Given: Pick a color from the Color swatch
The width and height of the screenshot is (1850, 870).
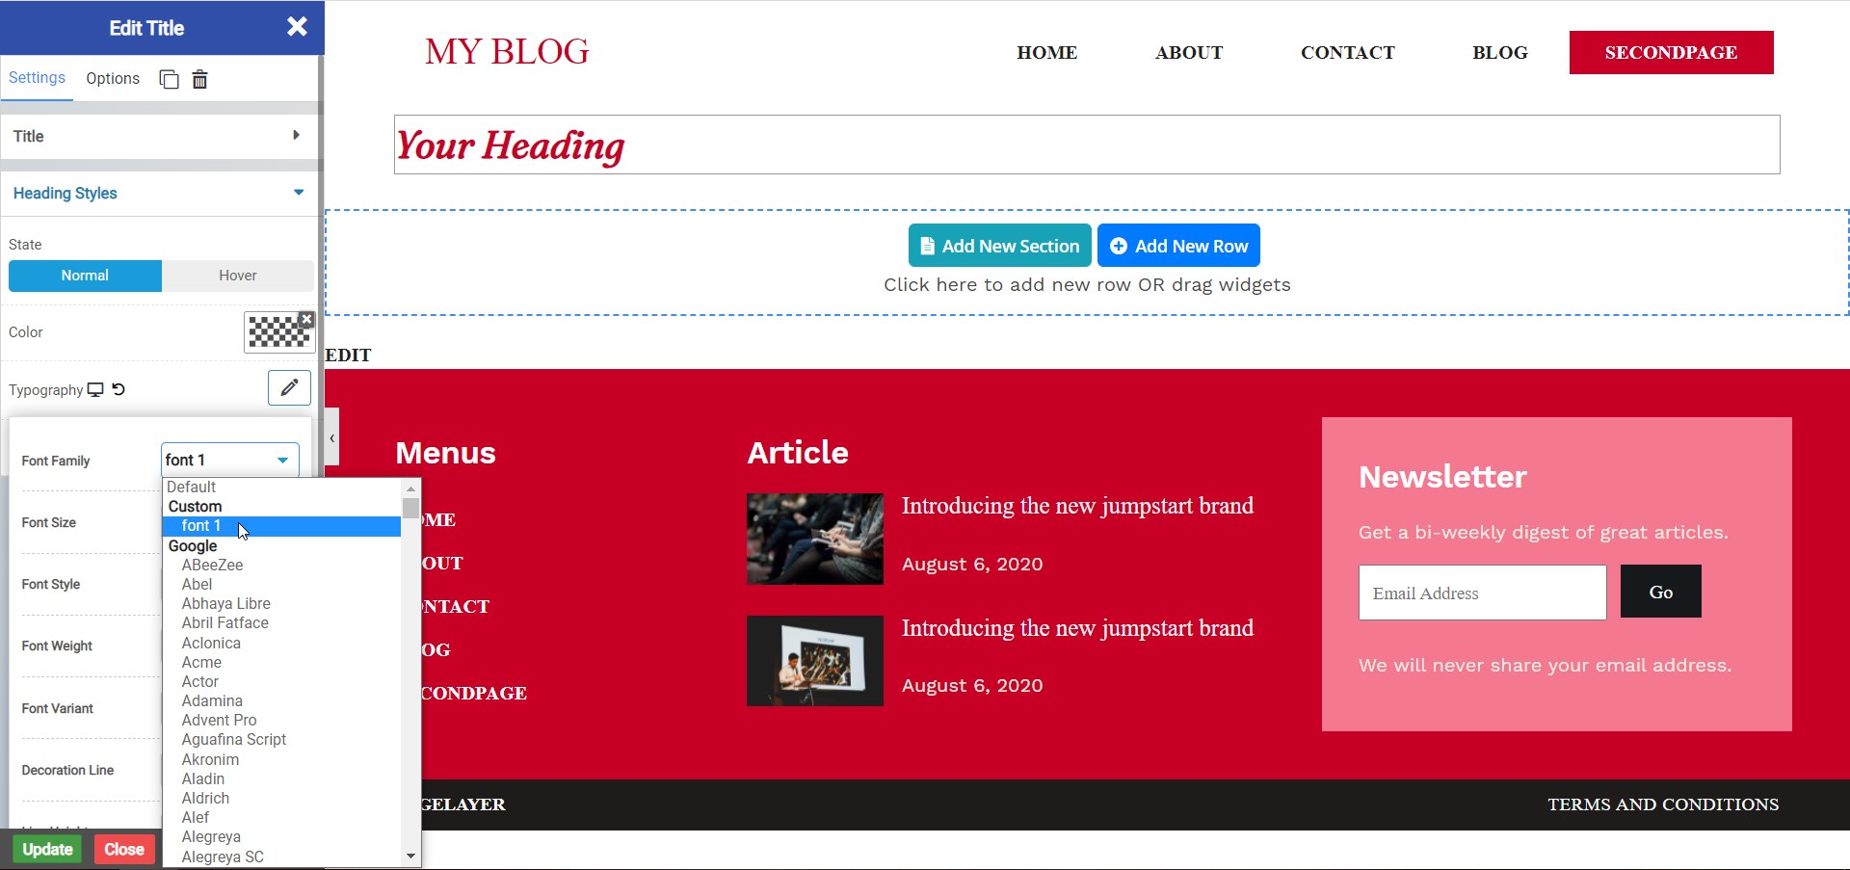Looking at the screenshot, I should 278,331.
